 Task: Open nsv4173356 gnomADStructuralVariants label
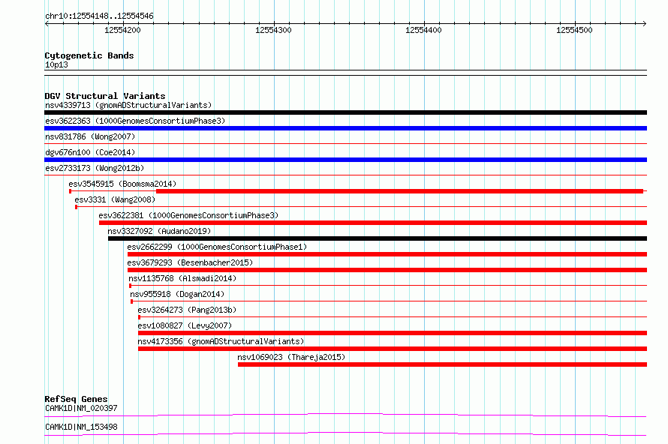pyautogui.click(x=221, y=341)
